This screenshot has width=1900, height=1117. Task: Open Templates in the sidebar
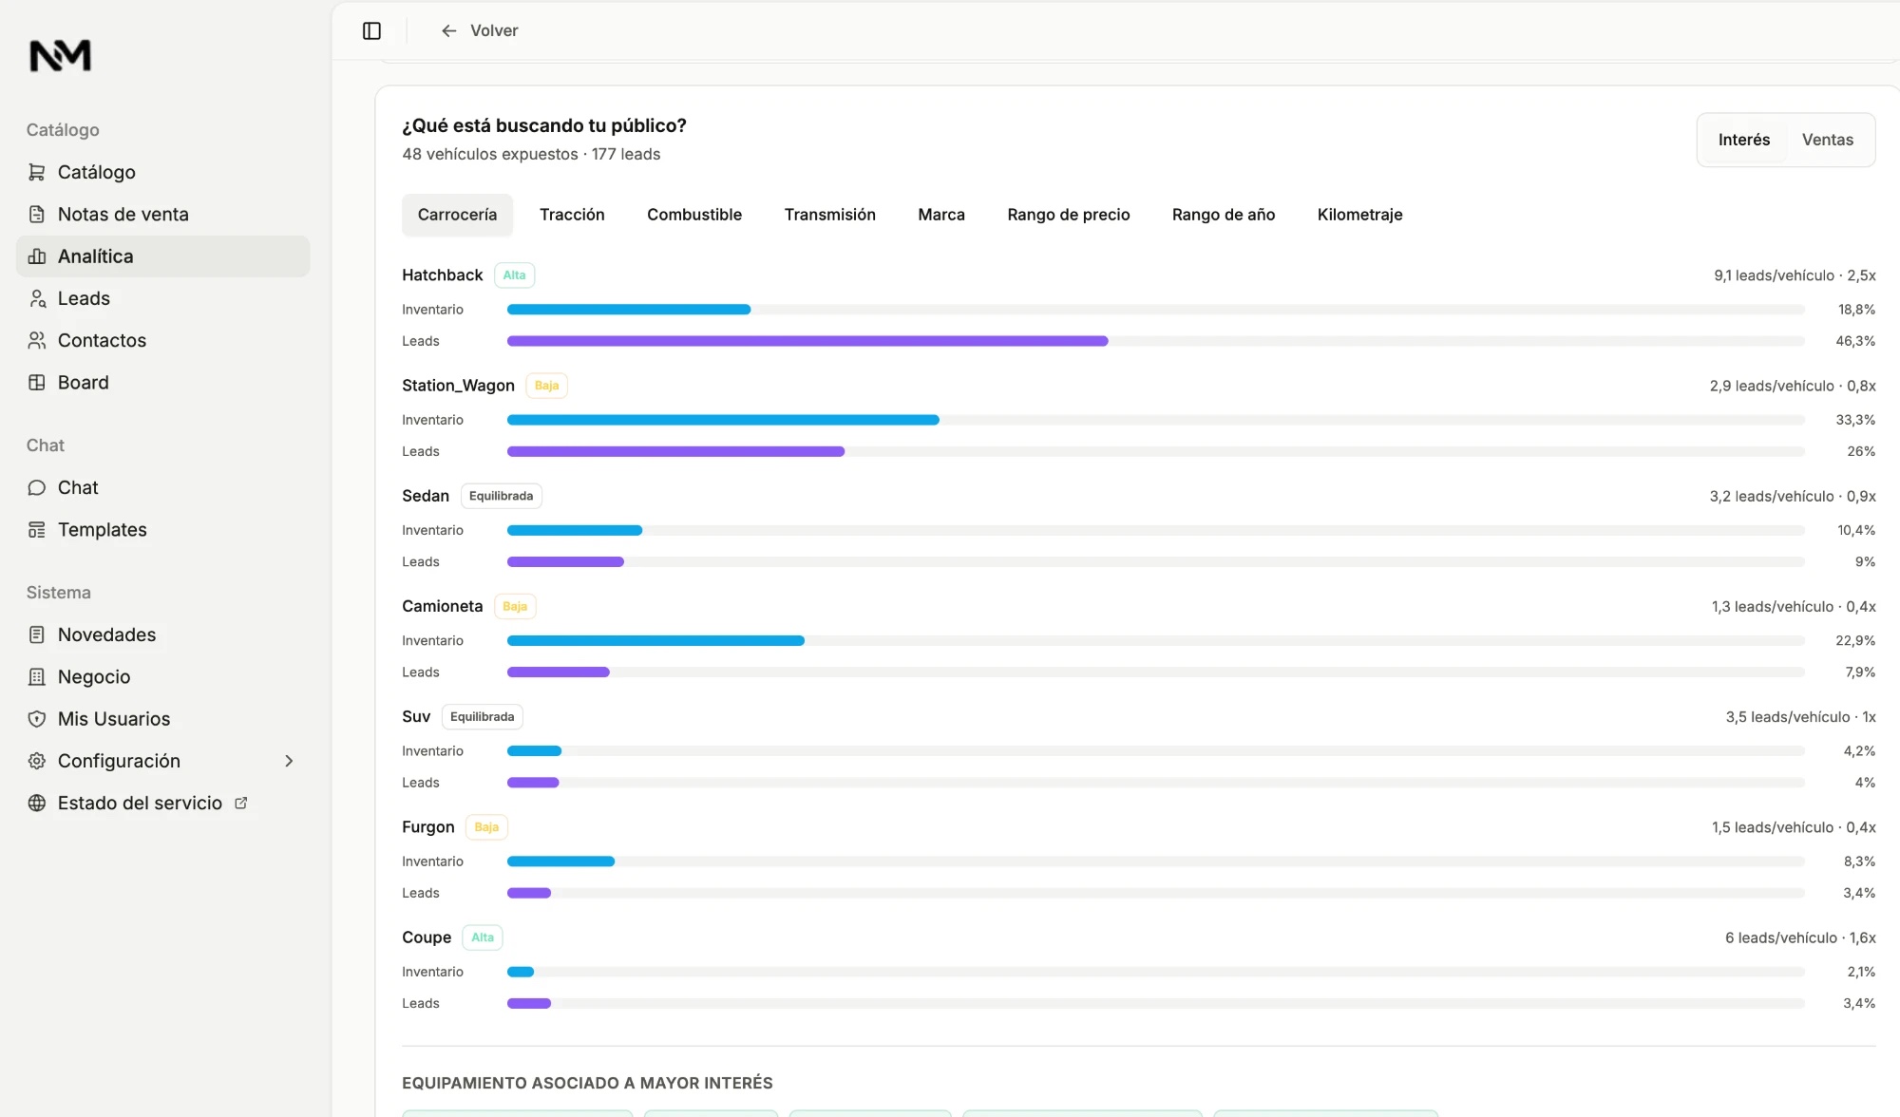coord(163,529)
